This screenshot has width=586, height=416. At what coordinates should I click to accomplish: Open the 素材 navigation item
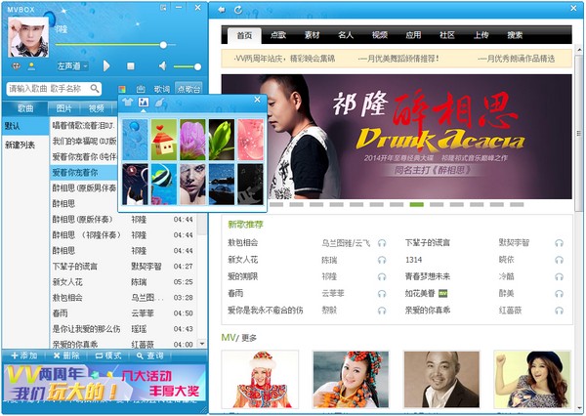[x=313, y=35]
